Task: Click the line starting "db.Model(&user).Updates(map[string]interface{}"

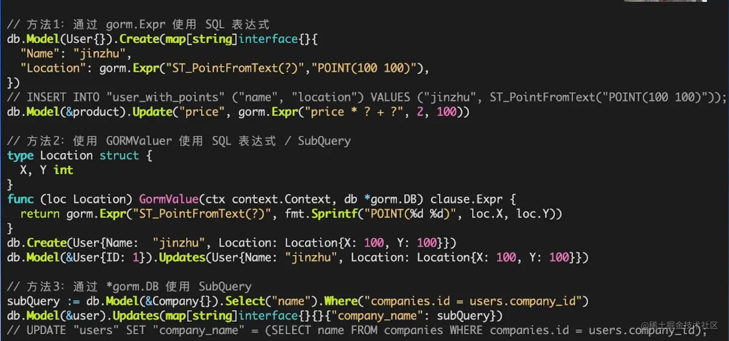Action: click(255, 315)
